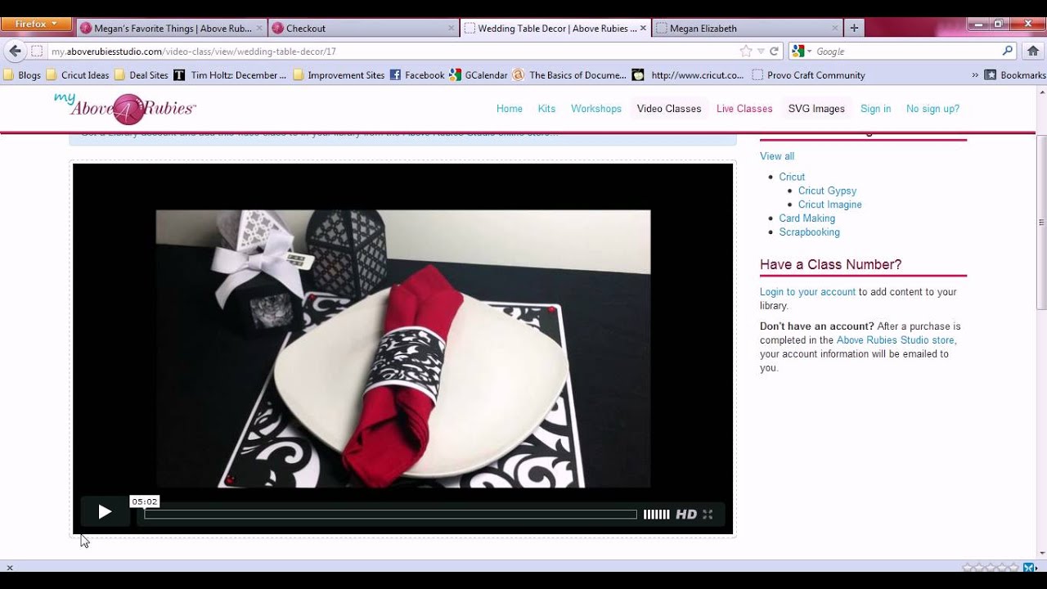Viewport: 1047px width, 589px height.
Task: Open the Cricut Imagine category
Action: tap(829, 205)
